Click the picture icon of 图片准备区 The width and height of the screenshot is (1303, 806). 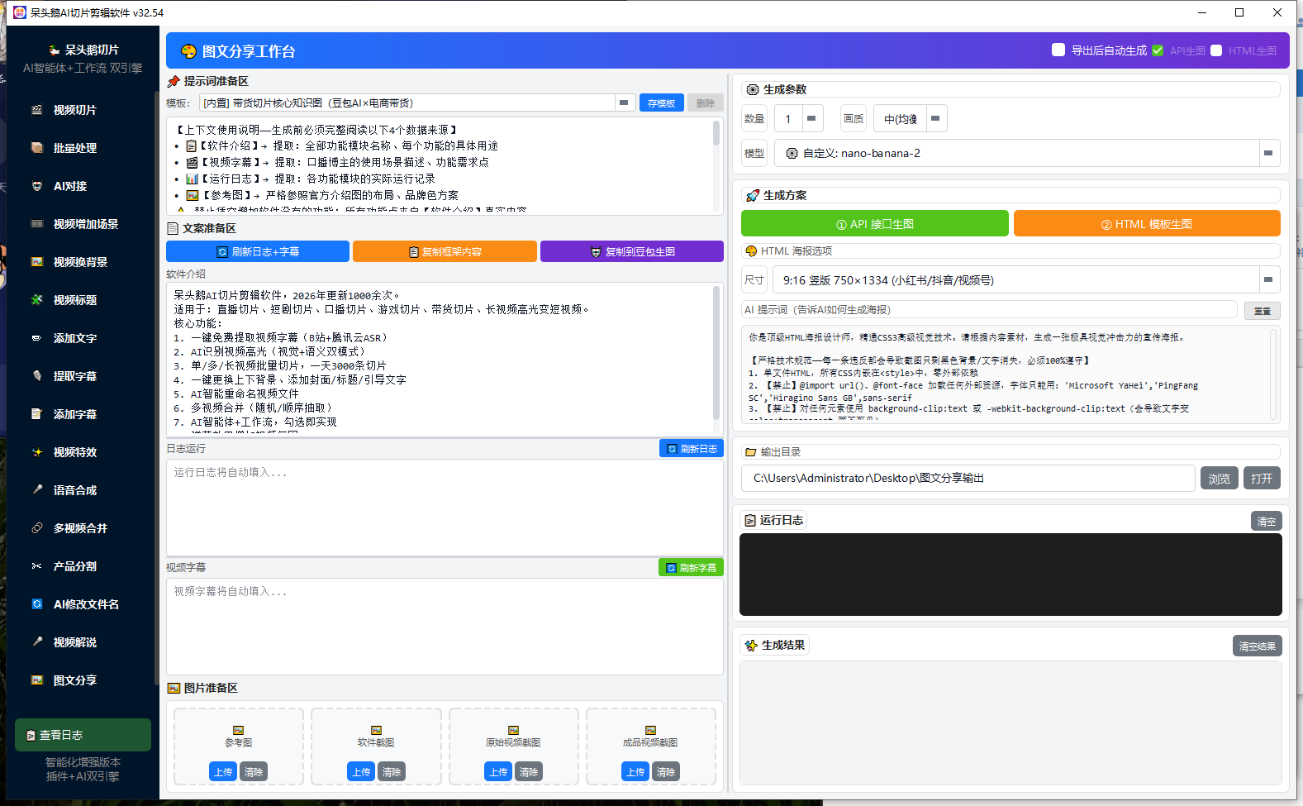coord(174,688)
